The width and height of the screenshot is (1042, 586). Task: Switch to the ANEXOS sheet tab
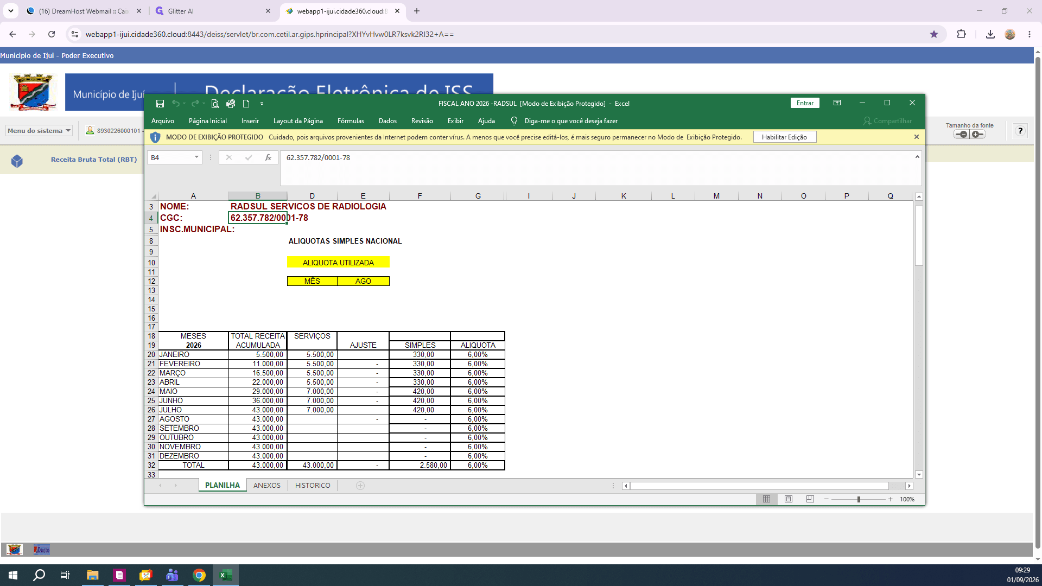[x=267, y=486]
